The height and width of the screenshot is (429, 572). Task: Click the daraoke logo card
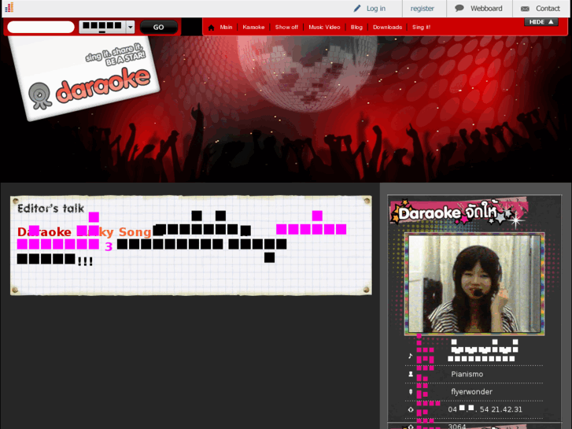coord(85,78)
